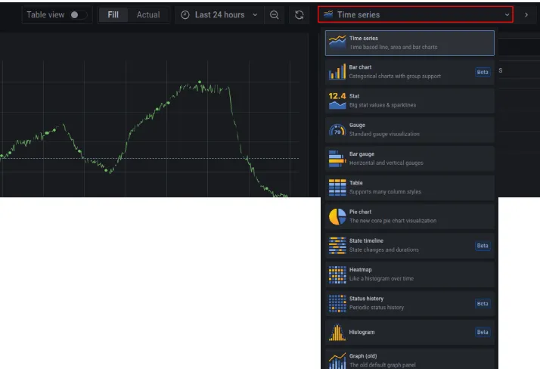
Task: Click 'Supports many column styles' description
Action: [386, 192]
